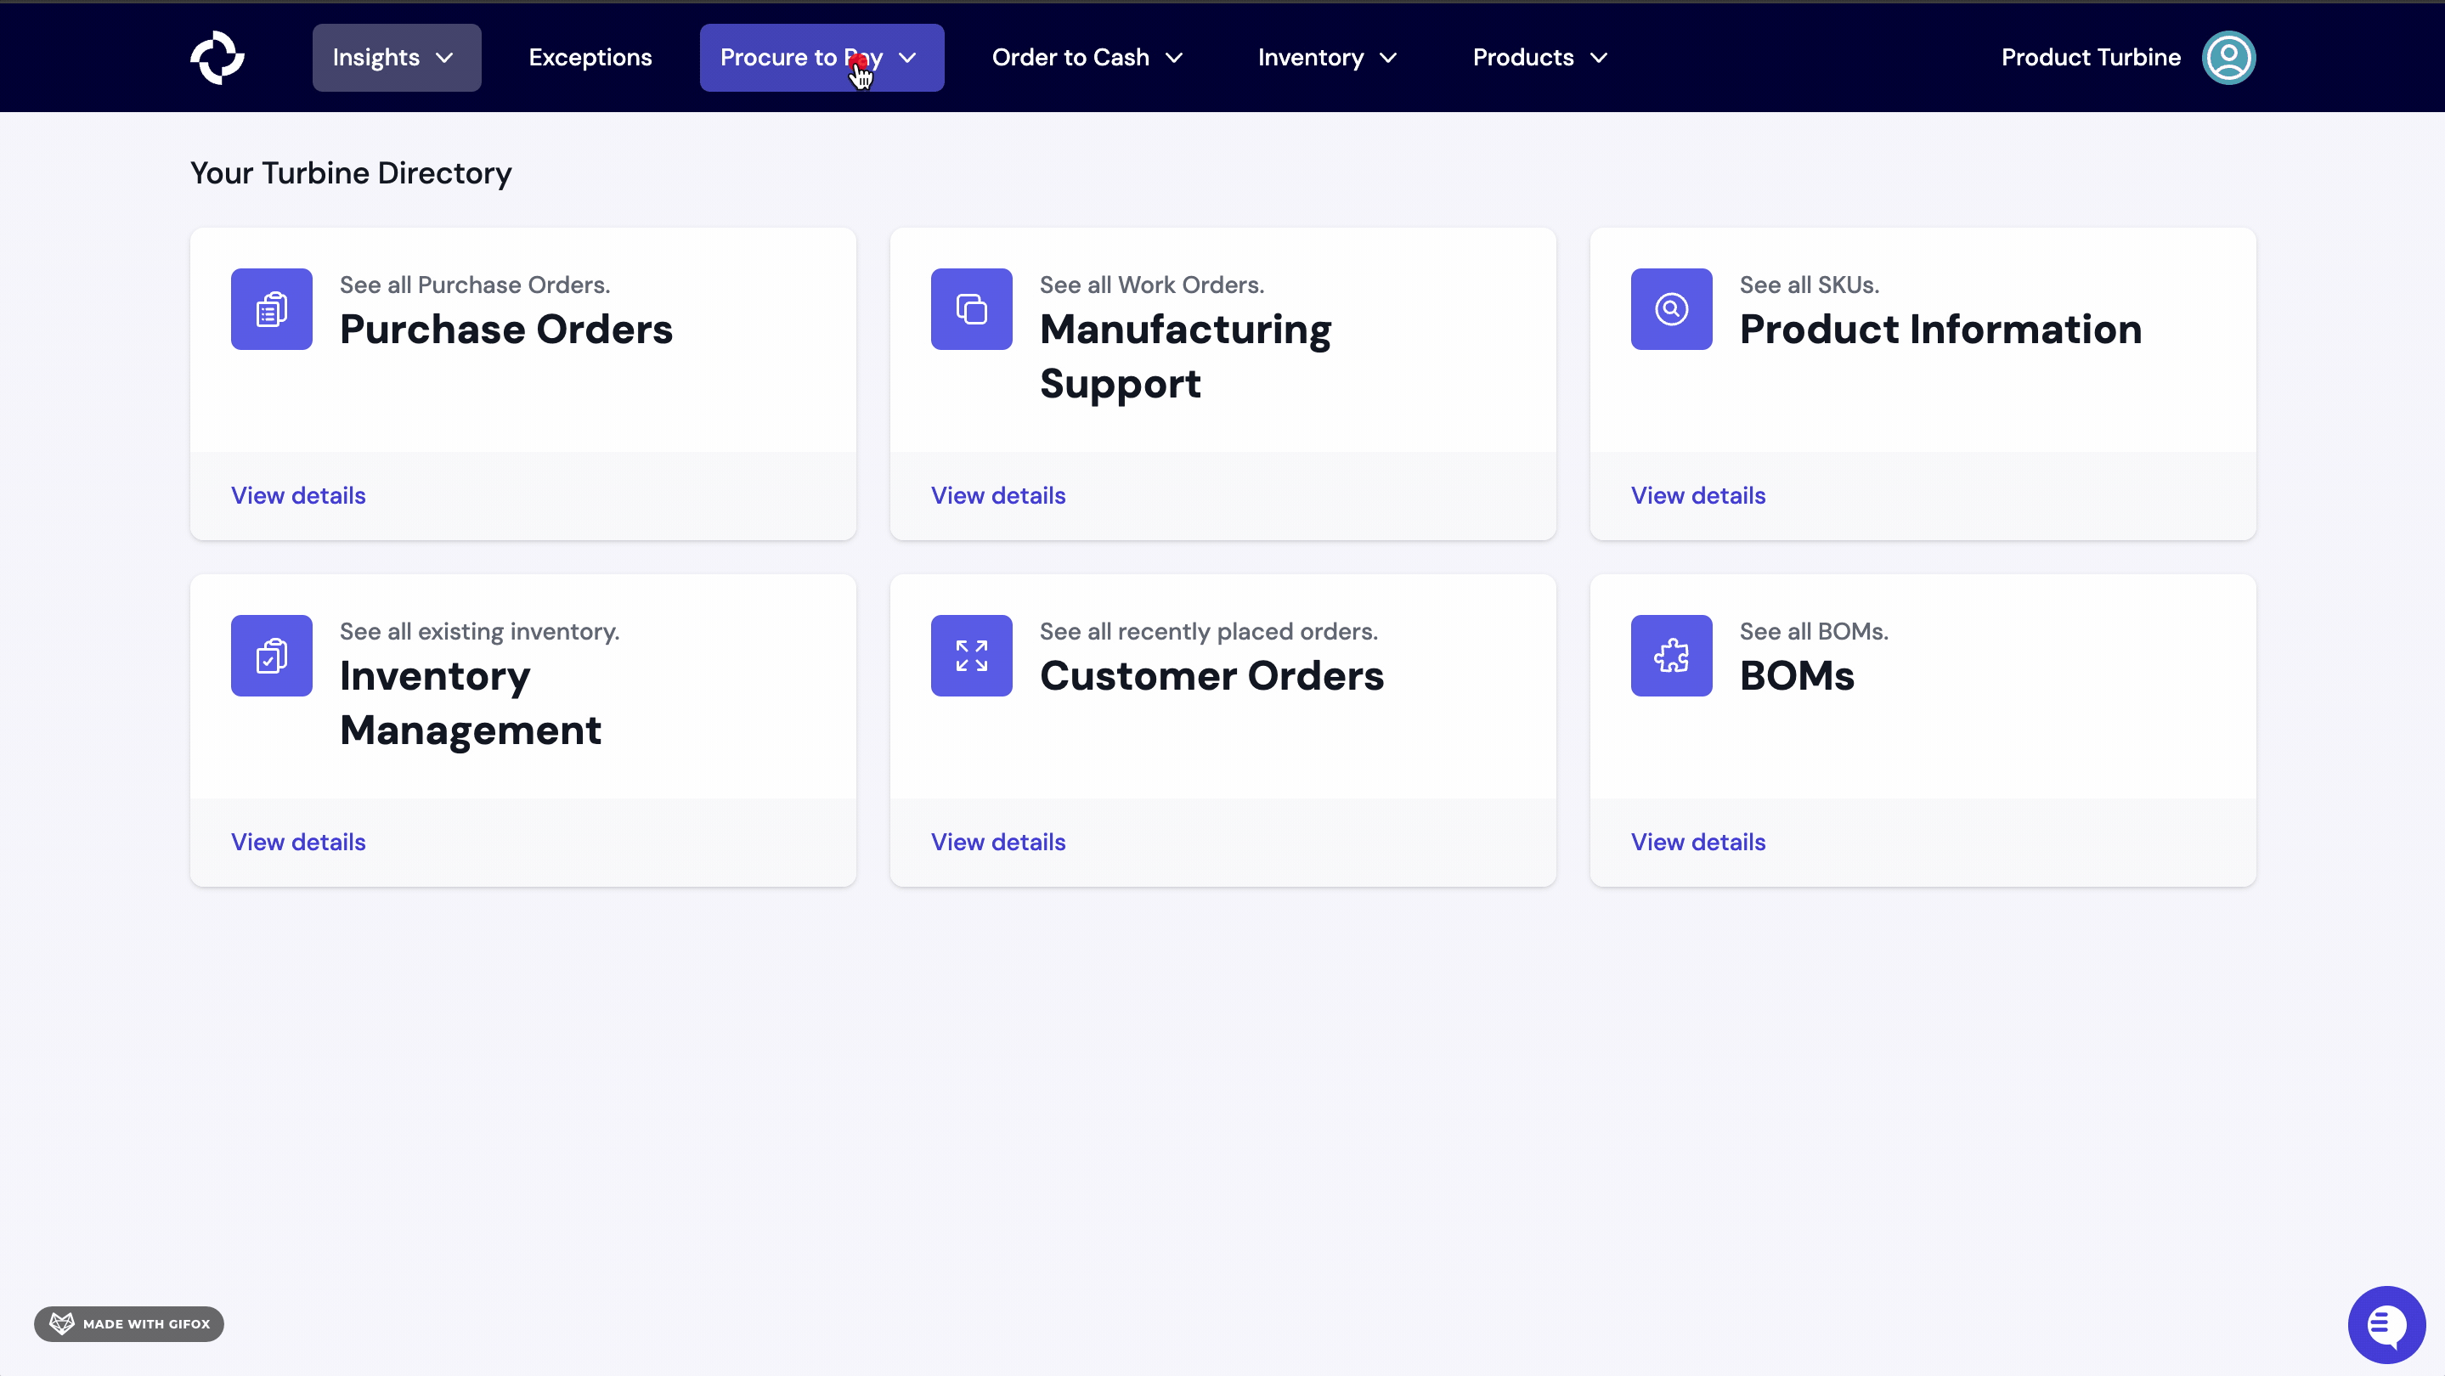Click the Product Turbine account name
Viewport: 2445px width, 1376px height.
pyautogui.click(x=2090, y=58)
